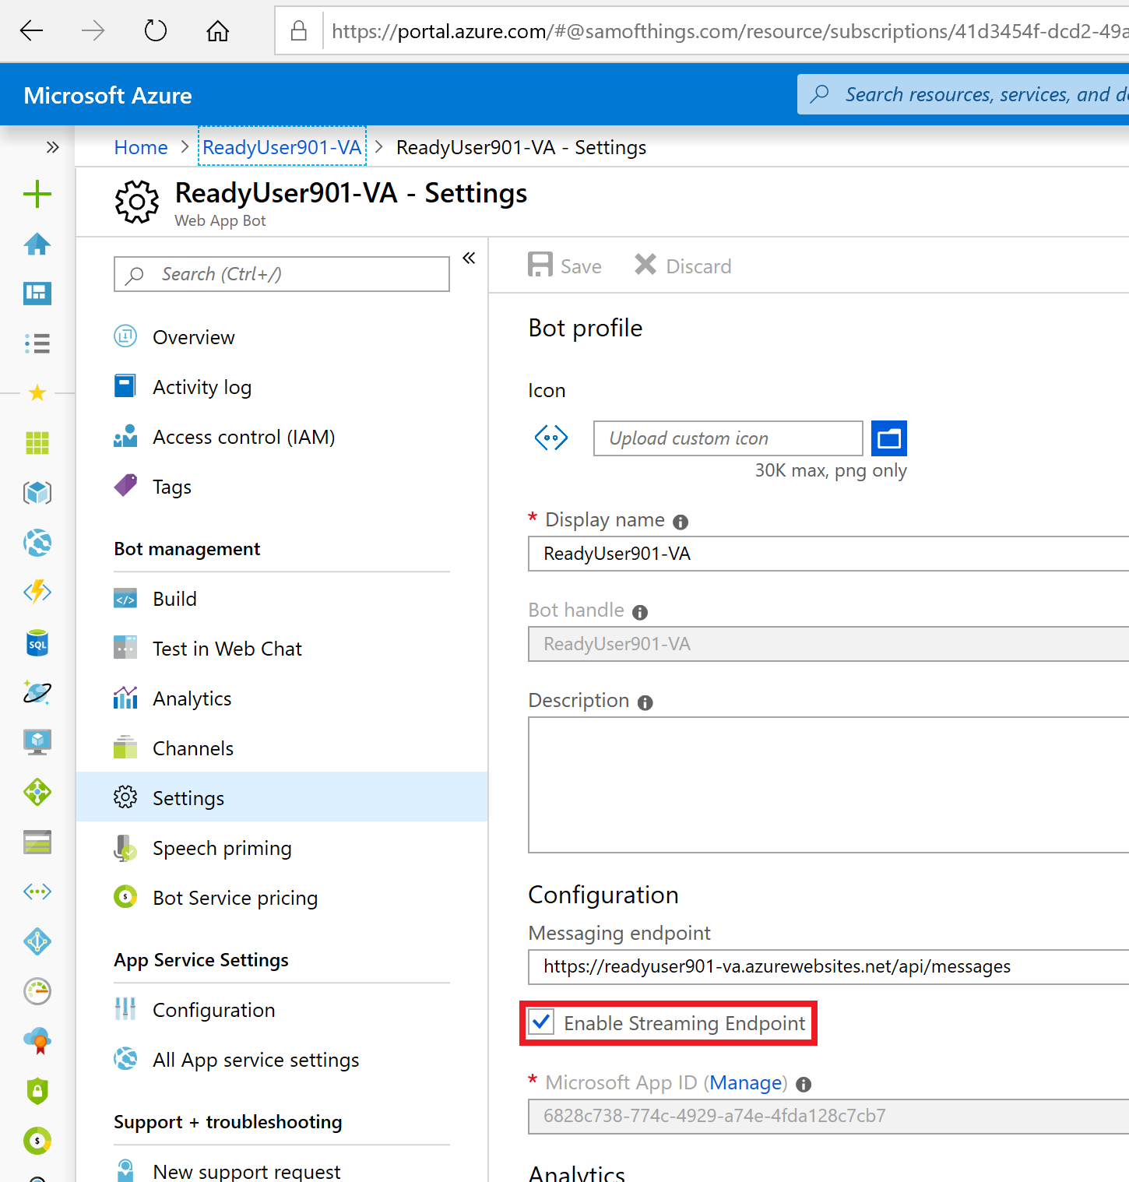Image resolution: width=1129 pixels, height=1182 pixels.
Task: Click the Display name info icon
Action: pos(681,522)
